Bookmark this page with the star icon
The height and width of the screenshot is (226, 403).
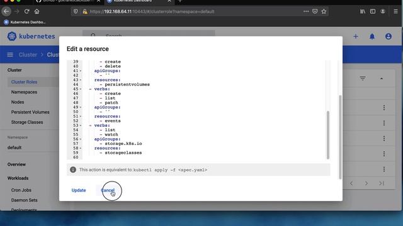324,11
